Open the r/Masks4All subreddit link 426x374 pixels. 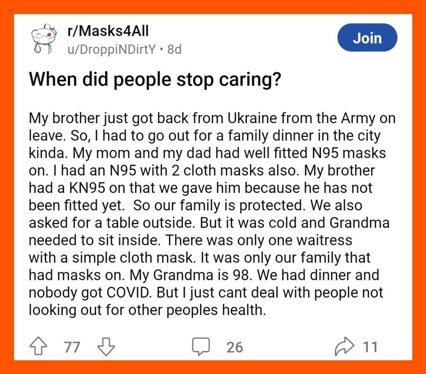tap(108, 31)
